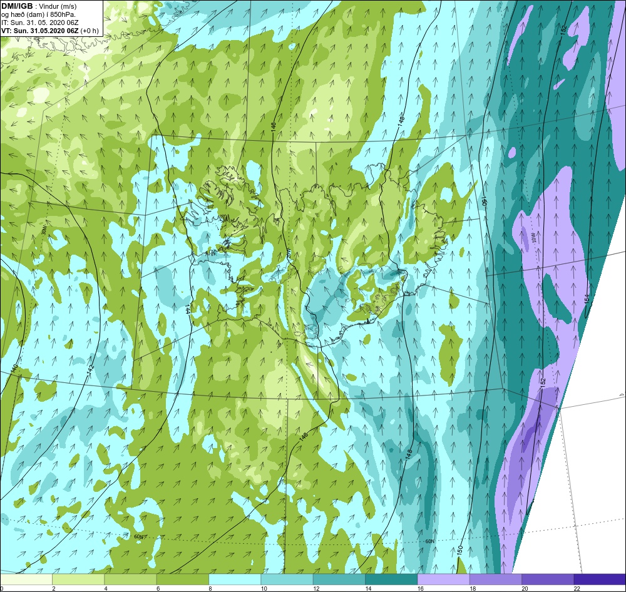
Task: Click the light lavender 16–18 m/s legend swatch
Action: coord(443,579)
